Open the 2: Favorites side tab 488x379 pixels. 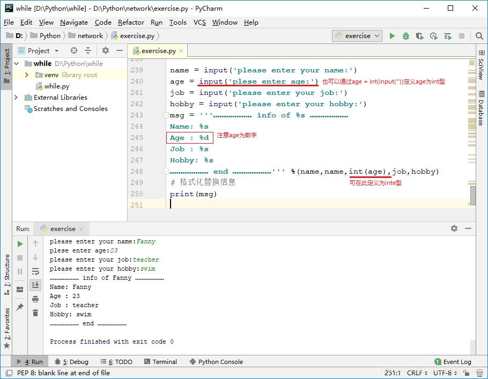click(x=6, y=328)
